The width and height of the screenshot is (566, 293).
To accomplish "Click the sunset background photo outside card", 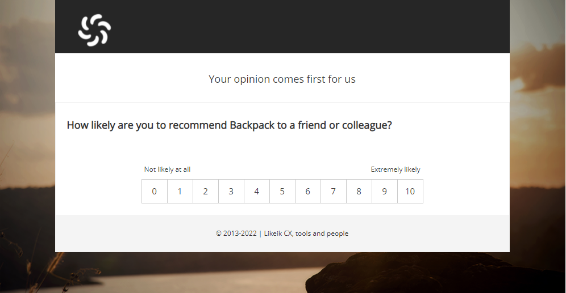I will (27, 144).
